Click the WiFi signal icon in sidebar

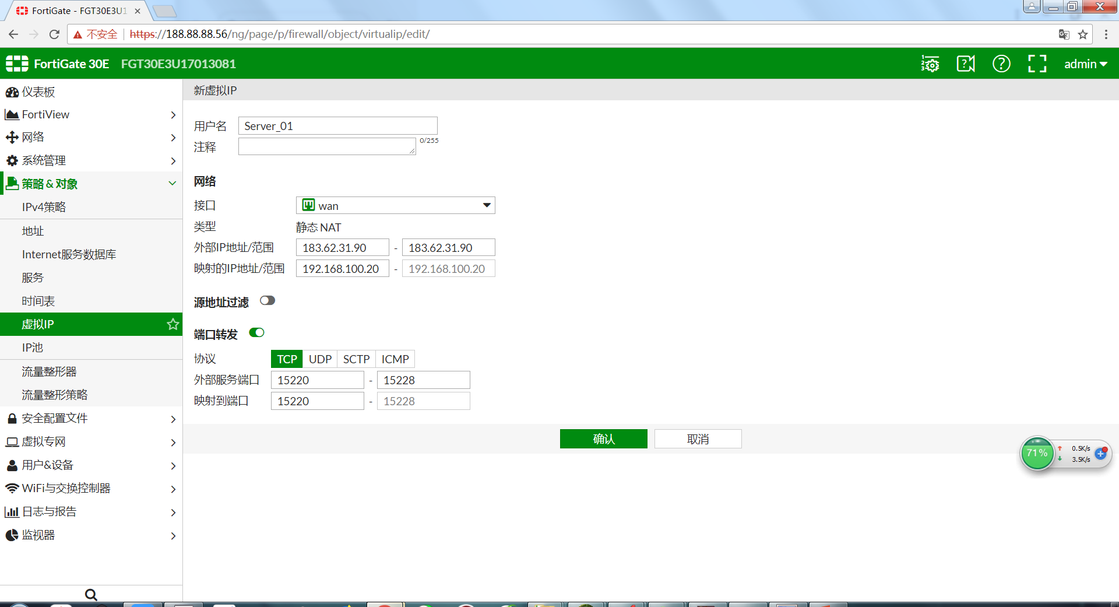pos(12,488)
